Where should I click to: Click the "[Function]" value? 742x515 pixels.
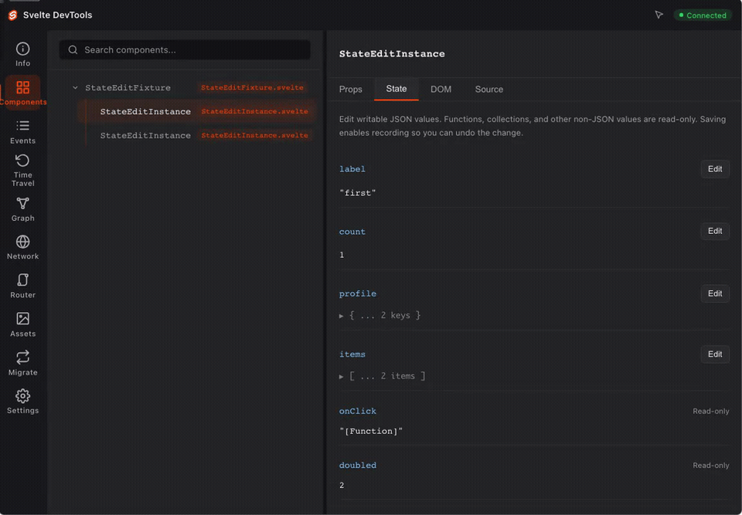371,432
